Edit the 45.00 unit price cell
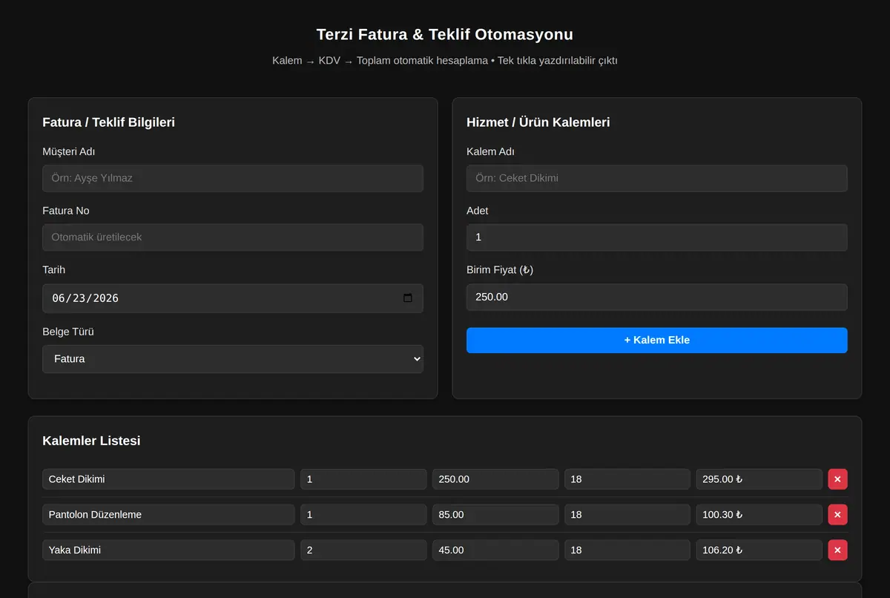 pos(495,551)
